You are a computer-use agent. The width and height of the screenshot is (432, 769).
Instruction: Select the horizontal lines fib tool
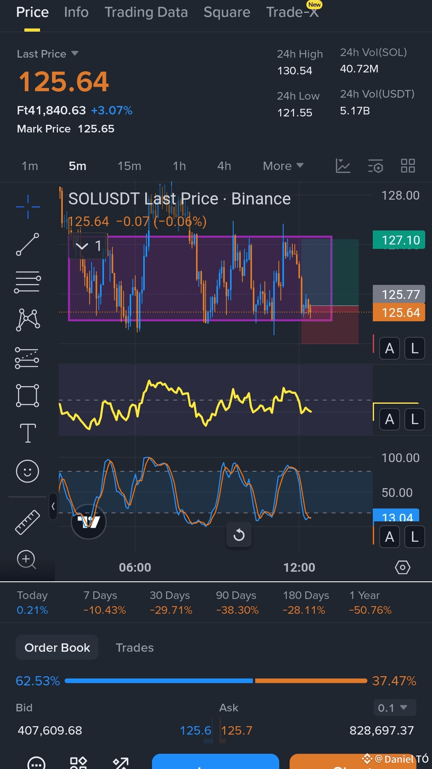tap(28, 282)
